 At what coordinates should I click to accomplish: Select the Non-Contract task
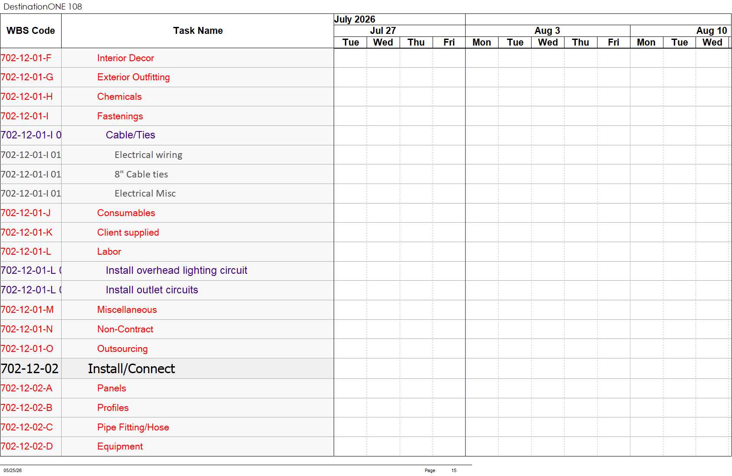pyautogui.click(x=125, y=329)
